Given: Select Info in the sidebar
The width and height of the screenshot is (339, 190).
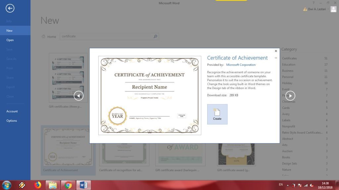Looking at the screenshot, I should pos(15,21).
